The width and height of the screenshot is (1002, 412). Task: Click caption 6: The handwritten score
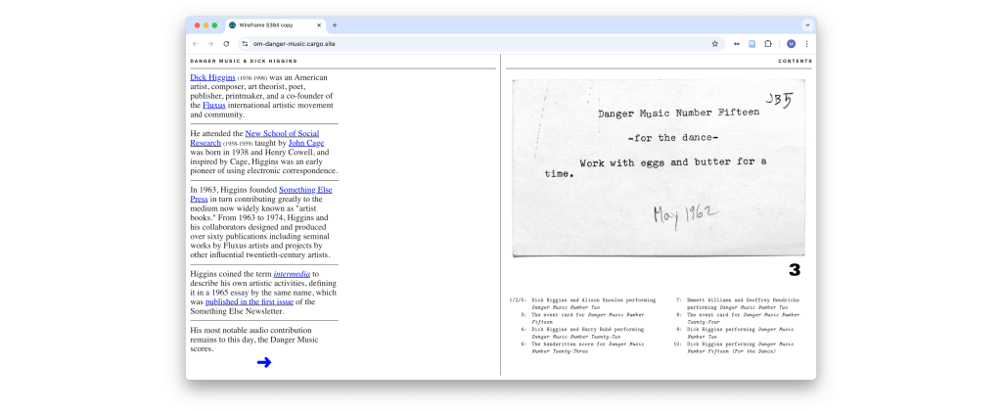pyautogui.click(x=583, y=347)
